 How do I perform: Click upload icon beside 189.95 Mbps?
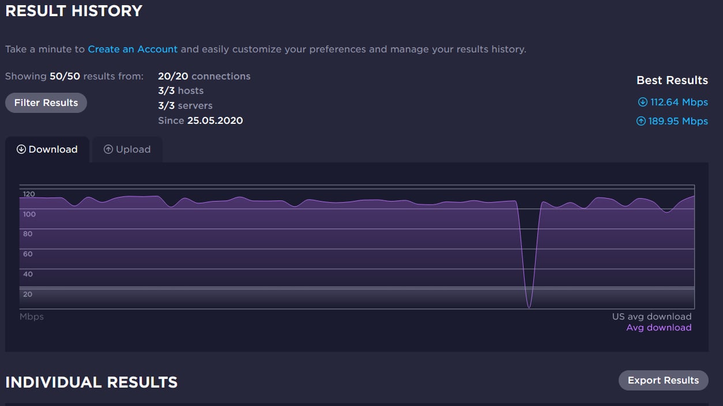point(641,122)
